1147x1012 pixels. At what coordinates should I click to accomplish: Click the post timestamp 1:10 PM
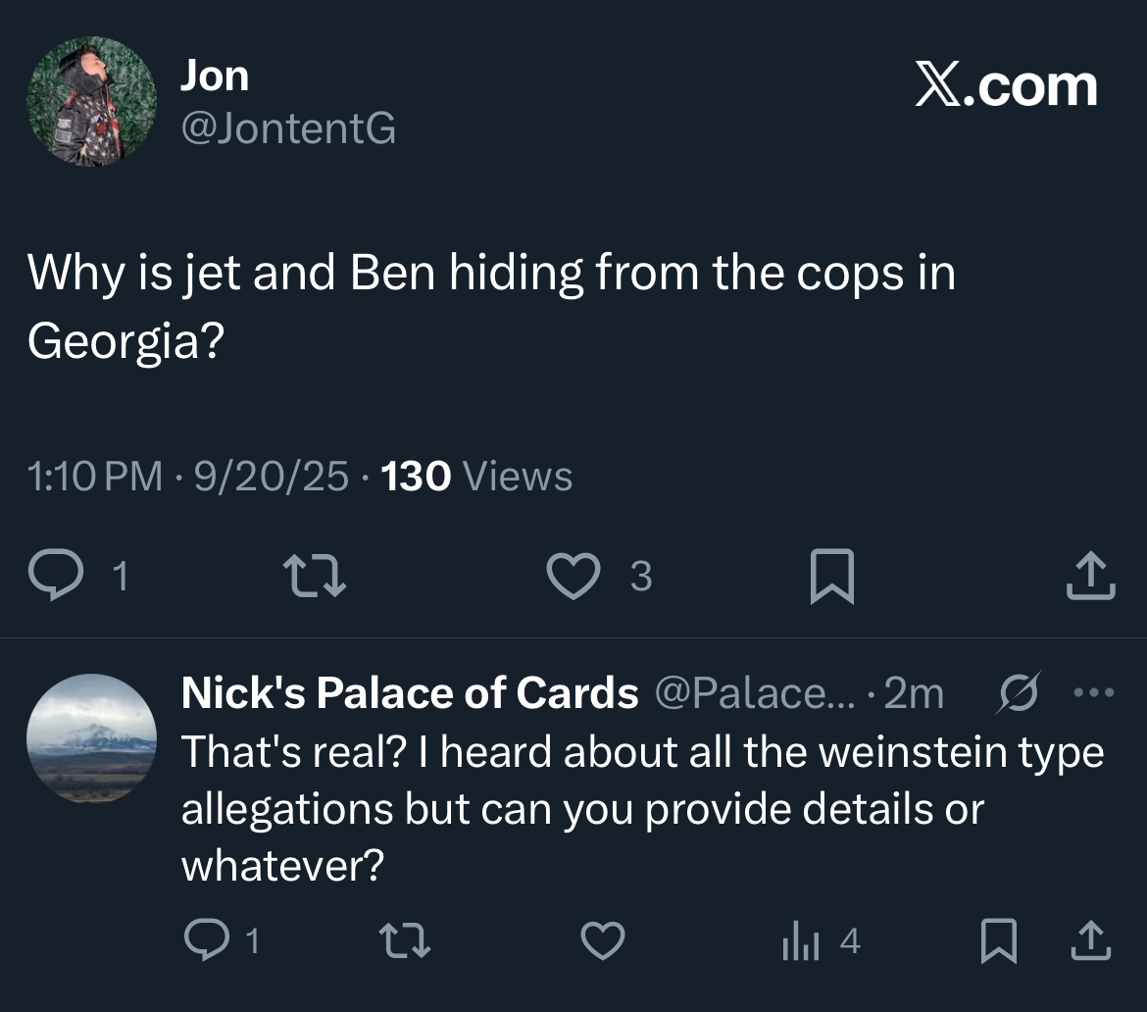(95, 477)
